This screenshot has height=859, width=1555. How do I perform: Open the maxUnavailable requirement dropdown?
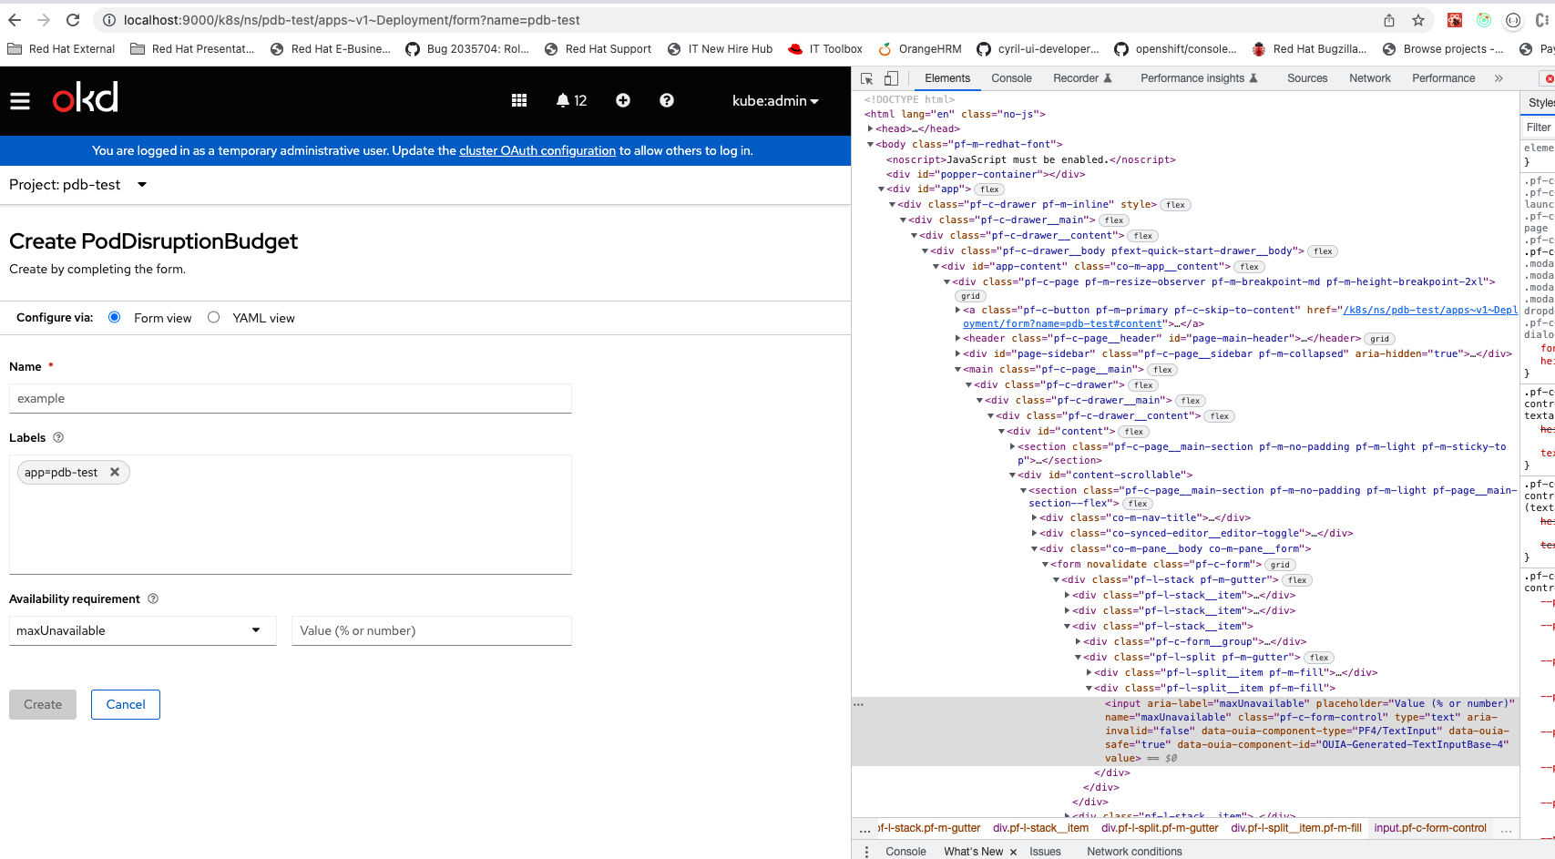click(143, 630)
